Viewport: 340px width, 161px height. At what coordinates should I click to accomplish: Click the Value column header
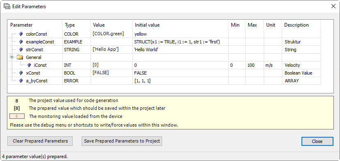112,25
